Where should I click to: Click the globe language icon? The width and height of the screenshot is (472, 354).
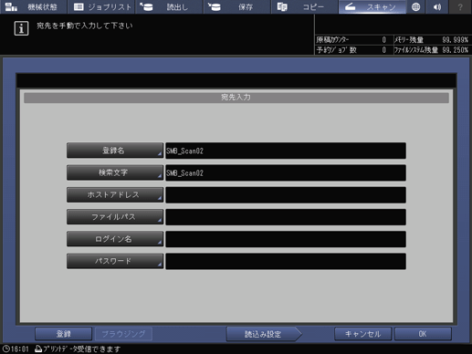[x=415, y=6]
